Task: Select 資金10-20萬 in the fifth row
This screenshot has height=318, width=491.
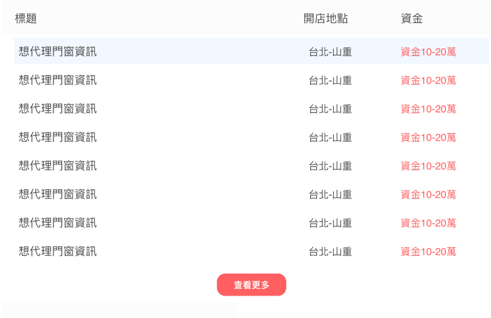Action: (428, 166)
